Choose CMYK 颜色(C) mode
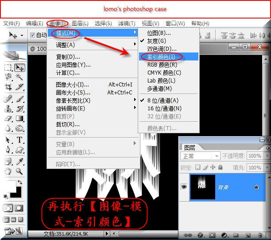This screenshot has height=240, width=271. [x=169, y=73]
